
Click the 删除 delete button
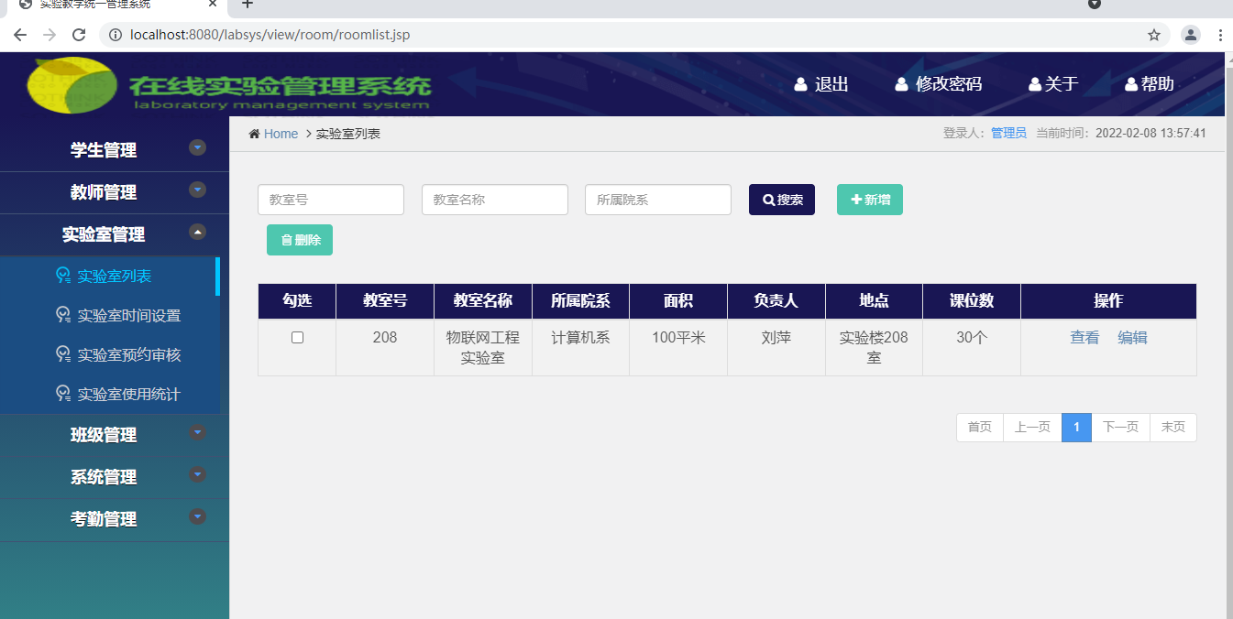pos(300,240)
